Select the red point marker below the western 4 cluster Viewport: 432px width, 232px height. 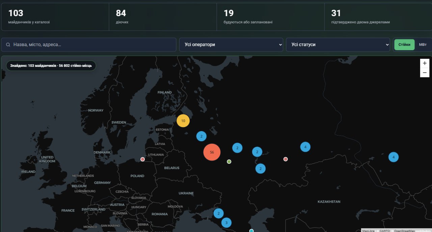[286, 159]
